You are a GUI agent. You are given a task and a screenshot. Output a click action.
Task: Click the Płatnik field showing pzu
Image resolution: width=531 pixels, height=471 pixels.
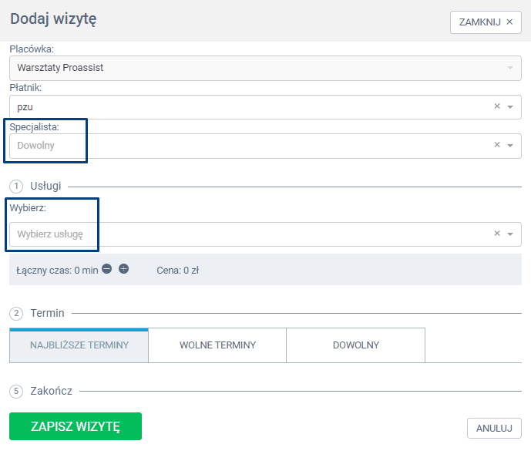247,107
